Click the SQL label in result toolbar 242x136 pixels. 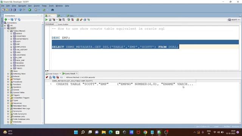pos(61,77)
